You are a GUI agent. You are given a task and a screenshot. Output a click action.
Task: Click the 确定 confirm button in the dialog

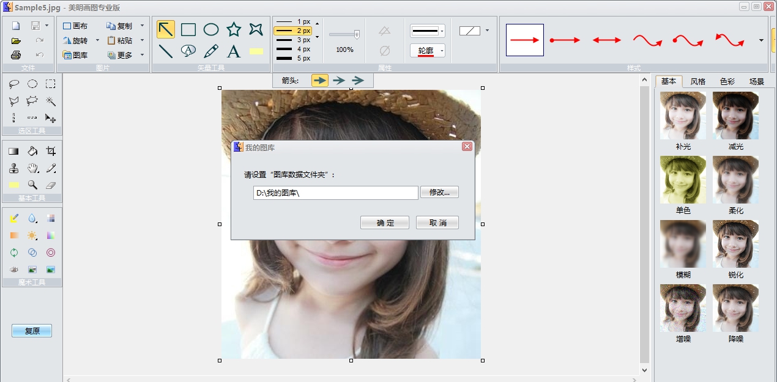[384, 222]
